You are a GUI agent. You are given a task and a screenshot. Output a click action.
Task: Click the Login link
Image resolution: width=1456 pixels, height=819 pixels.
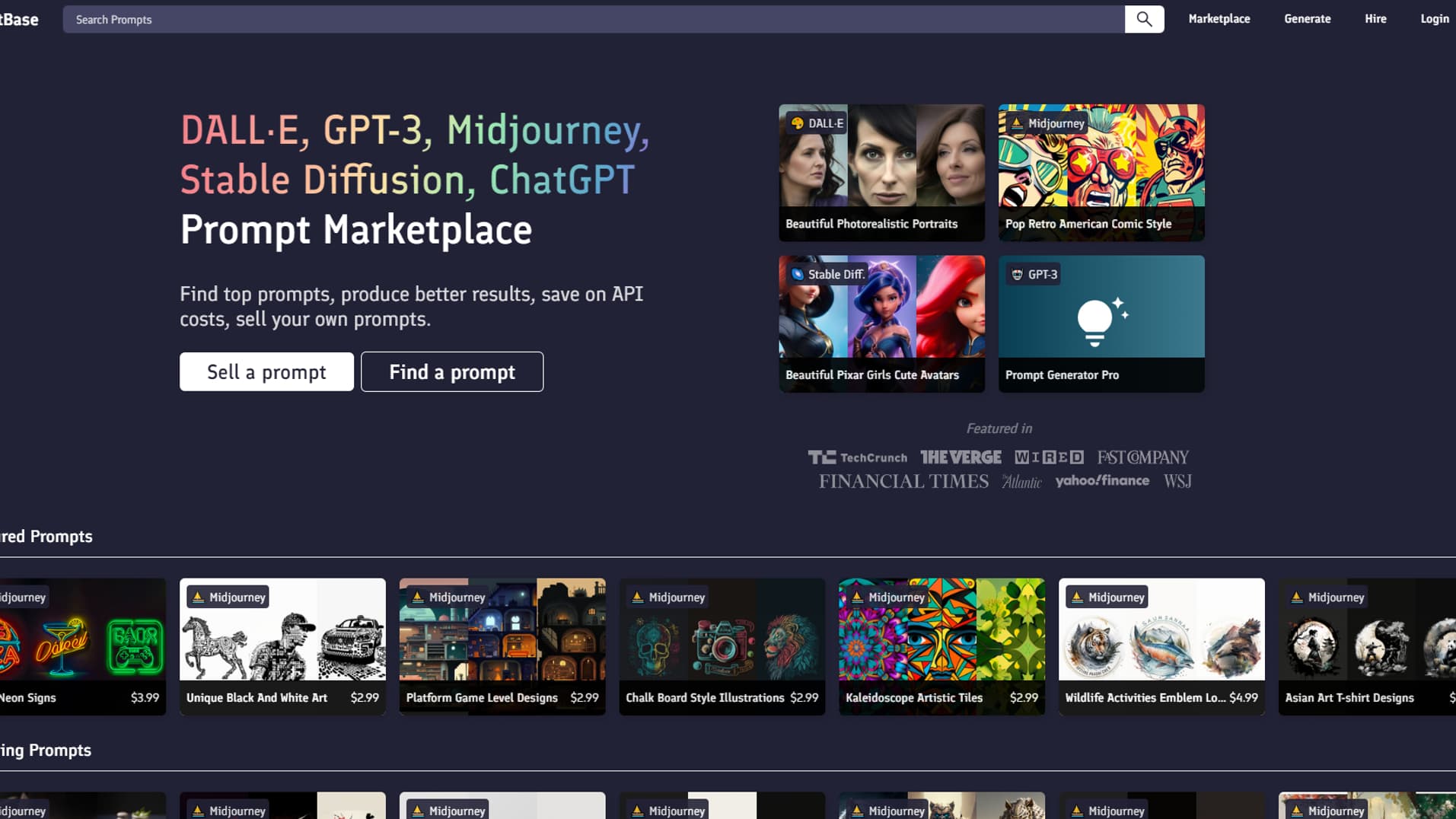click(1435, 19)
